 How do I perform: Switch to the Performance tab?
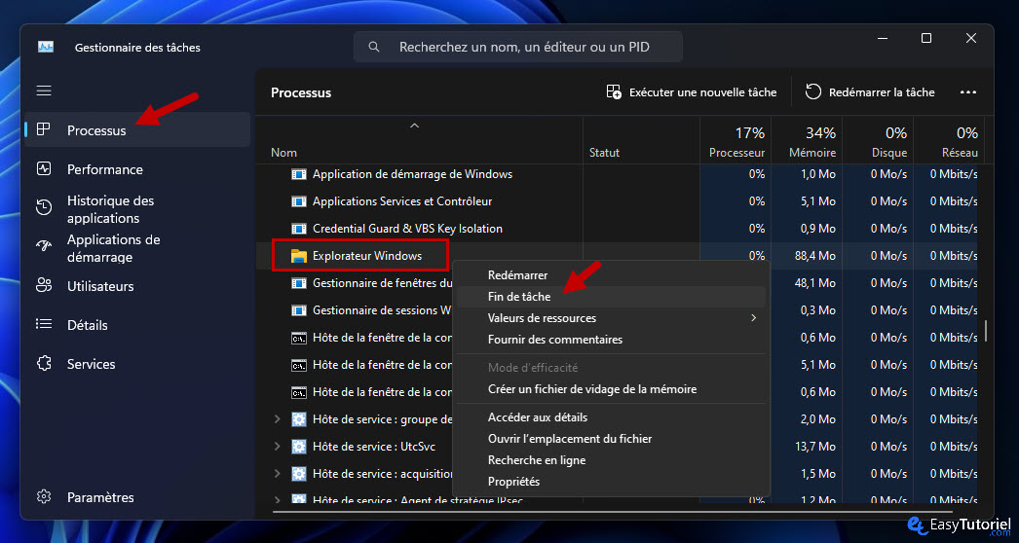(137, 169)
